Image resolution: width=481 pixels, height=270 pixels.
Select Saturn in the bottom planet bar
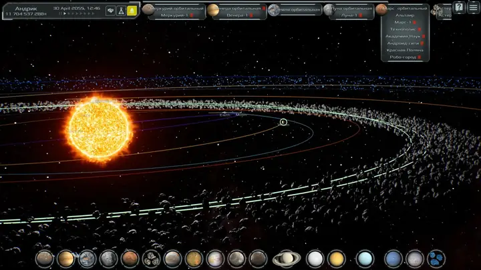[x=286, y=259]
